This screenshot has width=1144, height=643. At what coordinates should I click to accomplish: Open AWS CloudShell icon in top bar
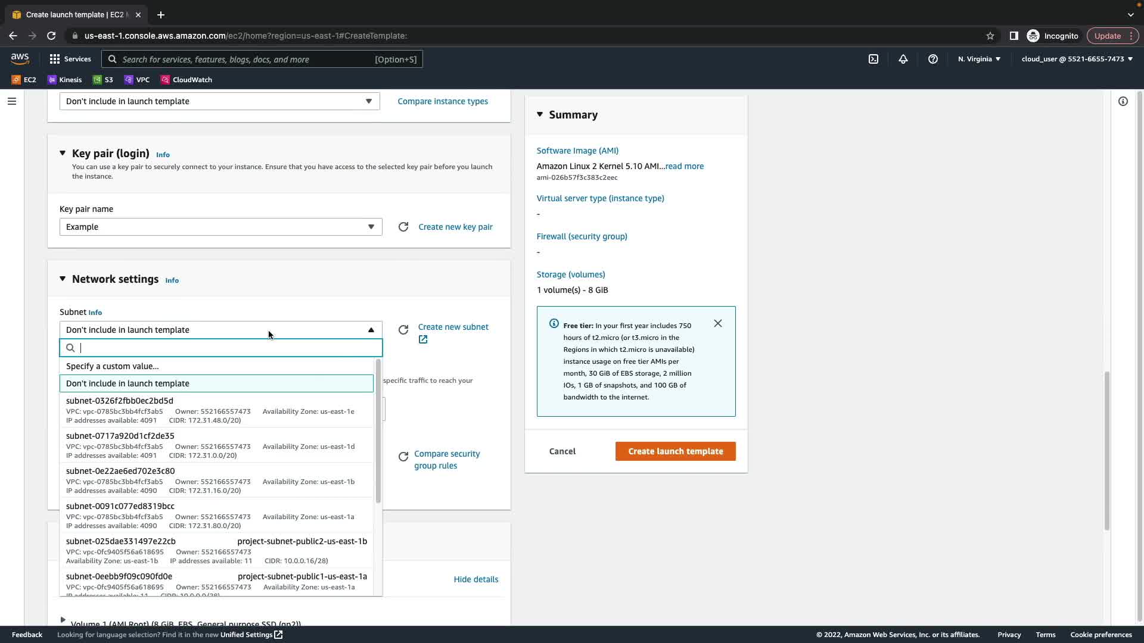click(x=873, y=59)
